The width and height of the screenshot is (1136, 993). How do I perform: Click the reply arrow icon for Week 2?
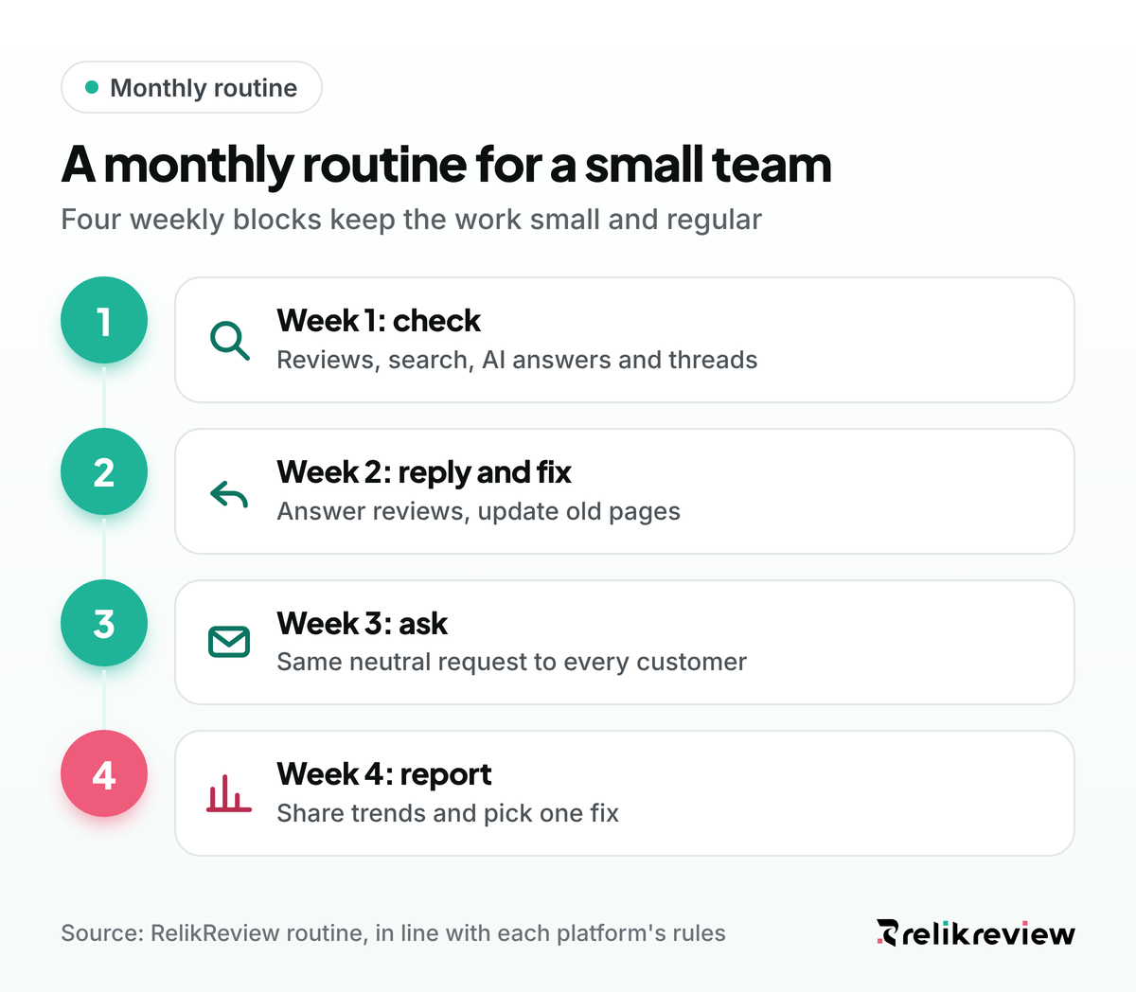coord(229,493)
